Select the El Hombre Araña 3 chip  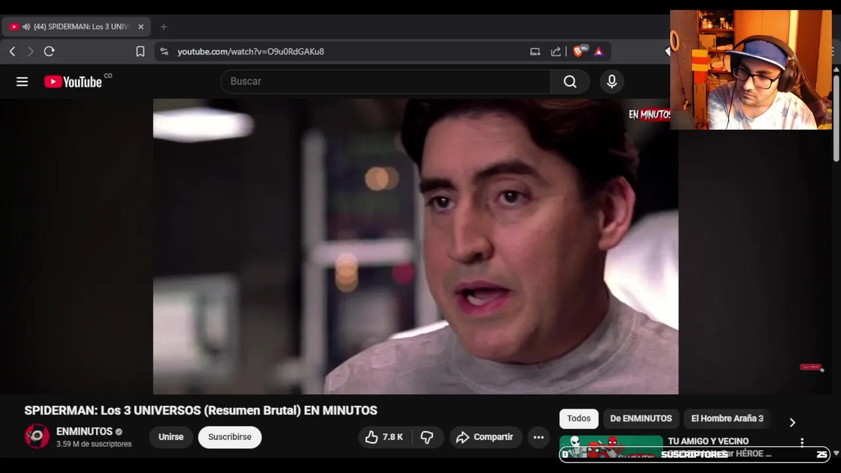(x=727, y=418)
